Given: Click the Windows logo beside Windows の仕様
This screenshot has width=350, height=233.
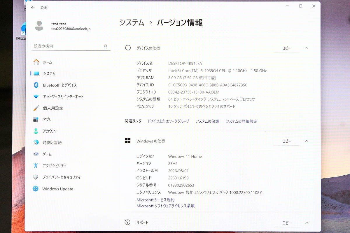Looking at the screenshot, I should coord(128,141).
